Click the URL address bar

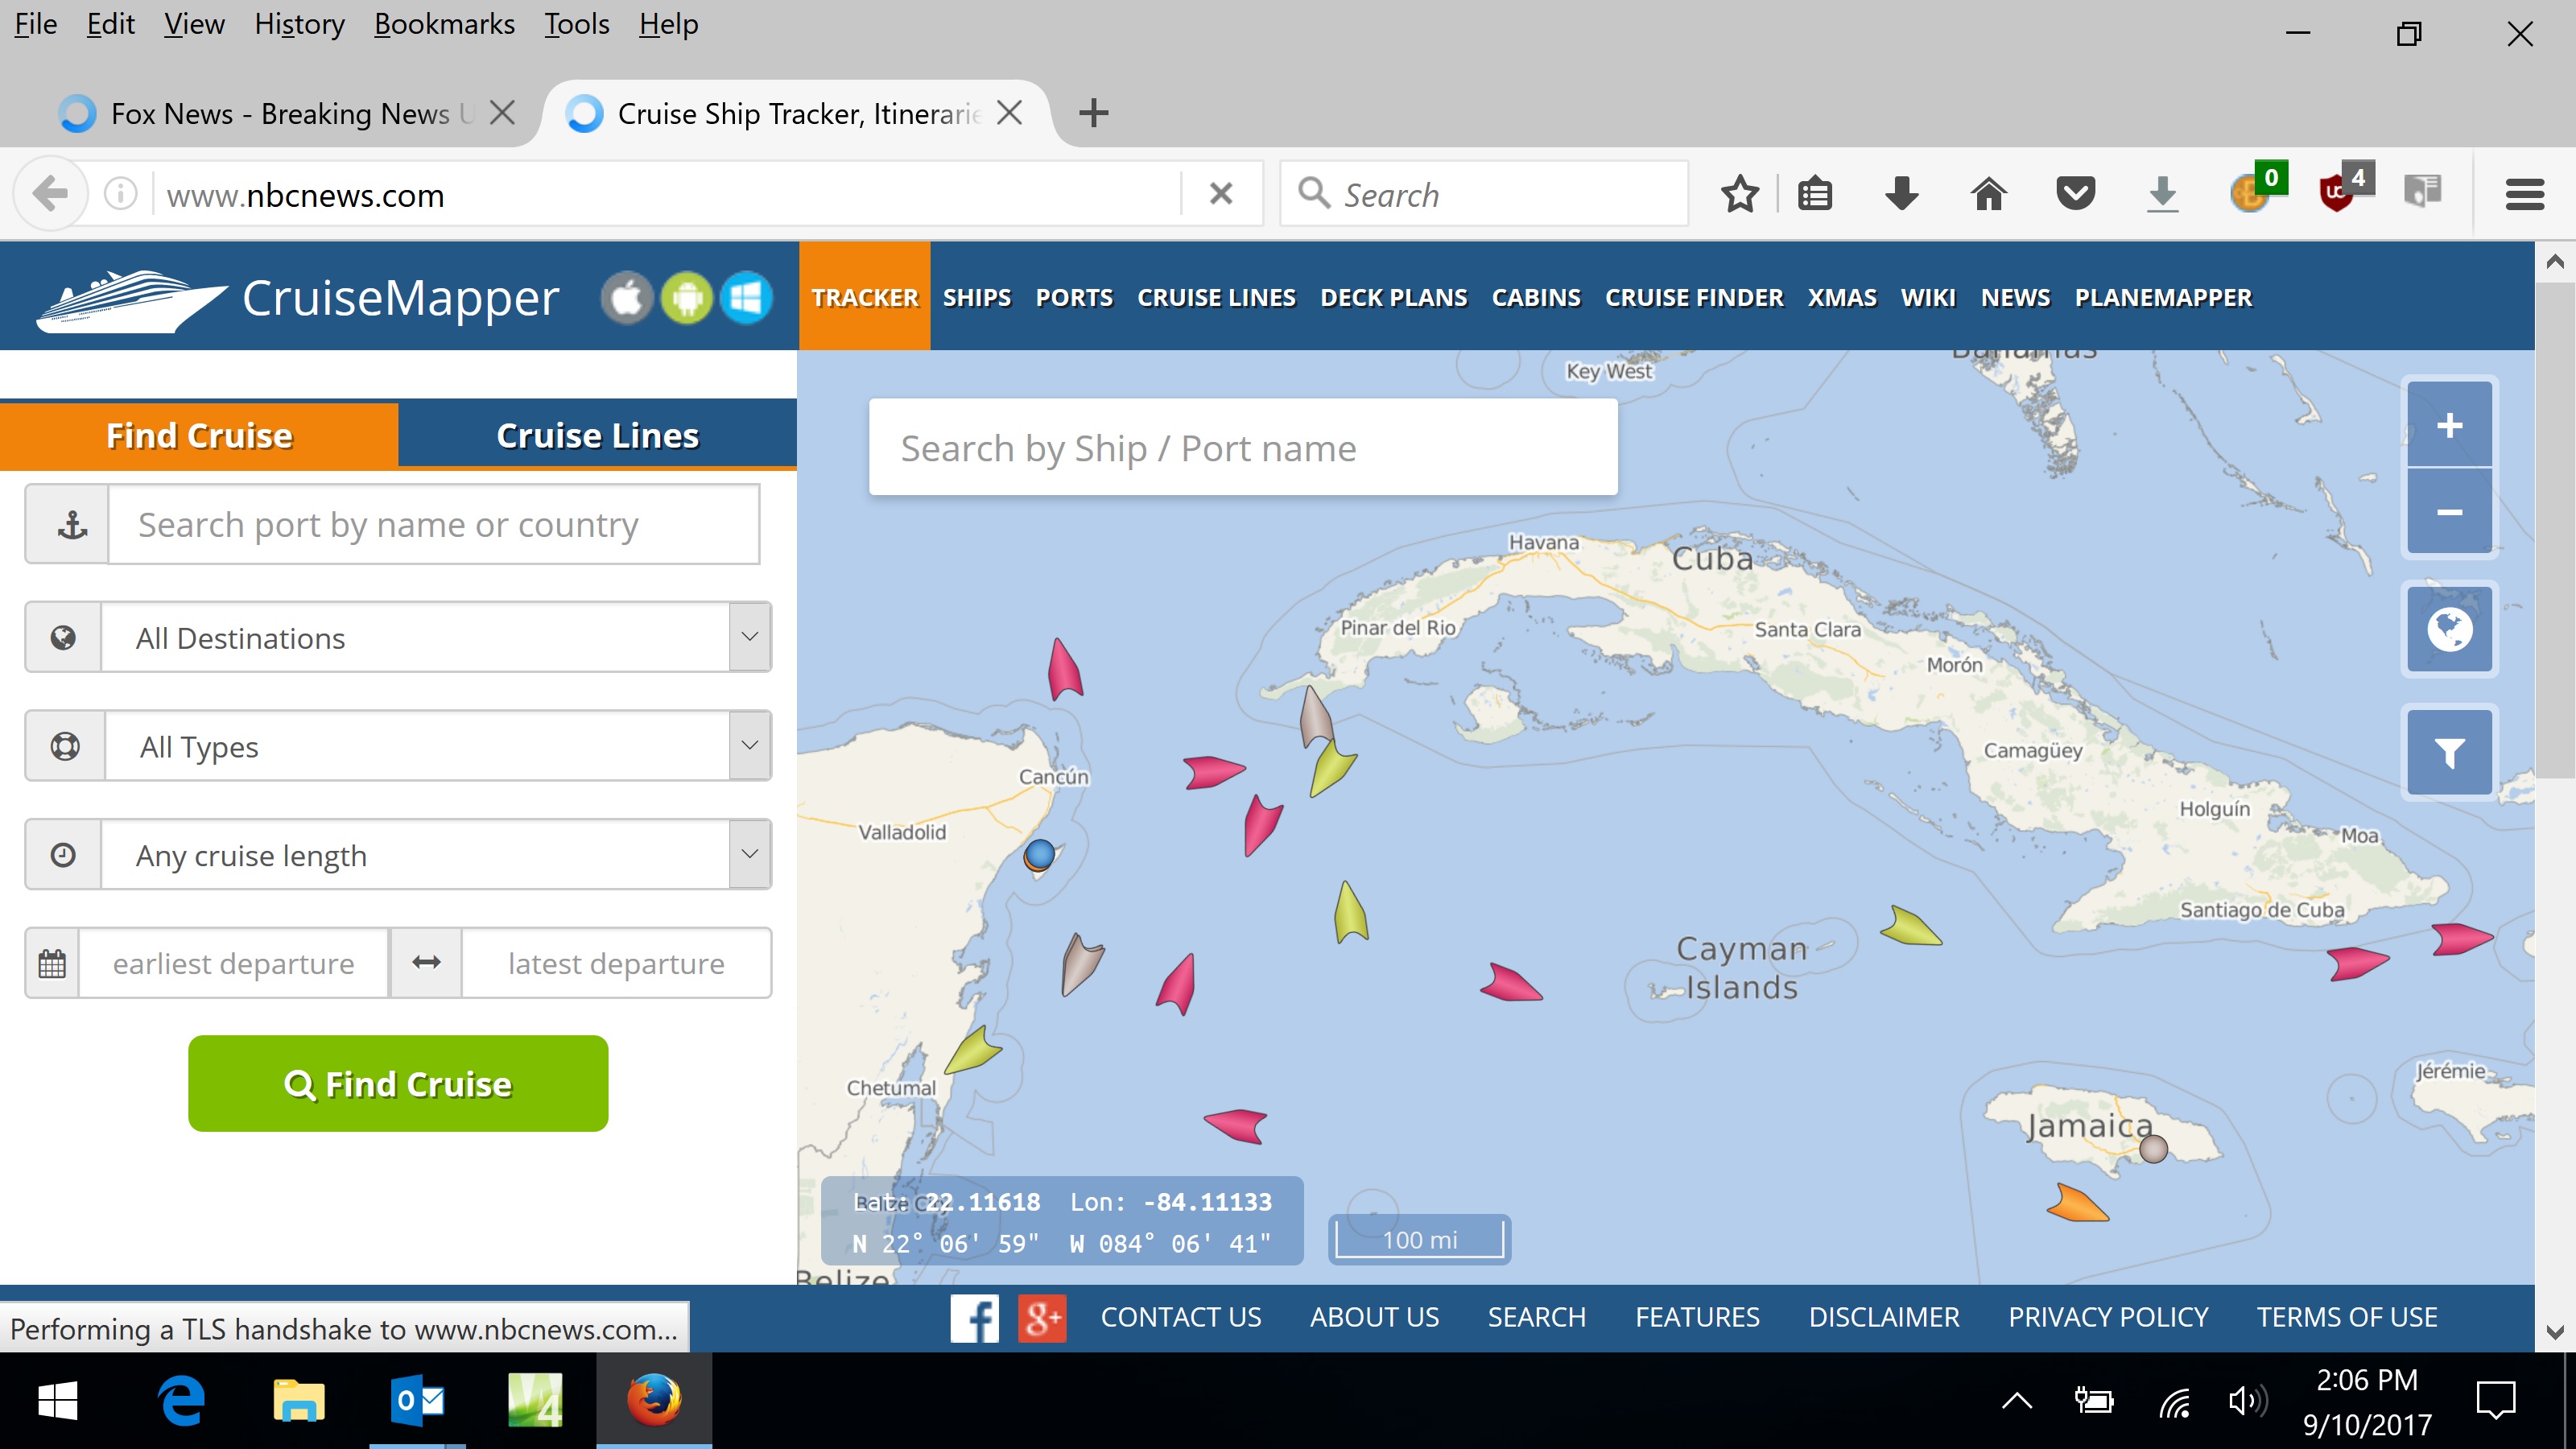point(670,194)
